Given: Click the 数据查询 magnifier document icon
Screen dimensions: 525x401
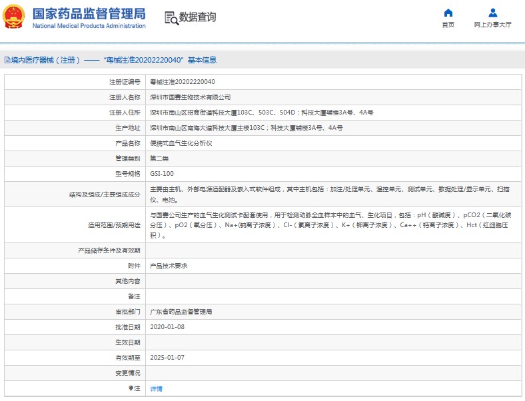Looking at the screenshot, I should point(171,18).
